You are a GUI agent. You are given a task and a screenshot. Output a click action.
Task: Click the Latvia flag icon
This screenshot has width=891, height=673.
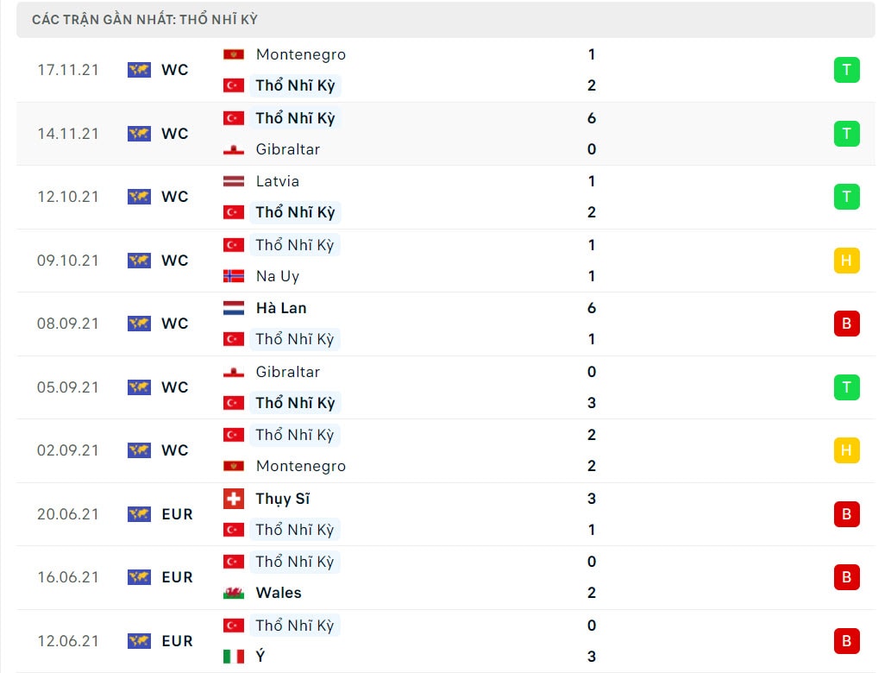234,181
